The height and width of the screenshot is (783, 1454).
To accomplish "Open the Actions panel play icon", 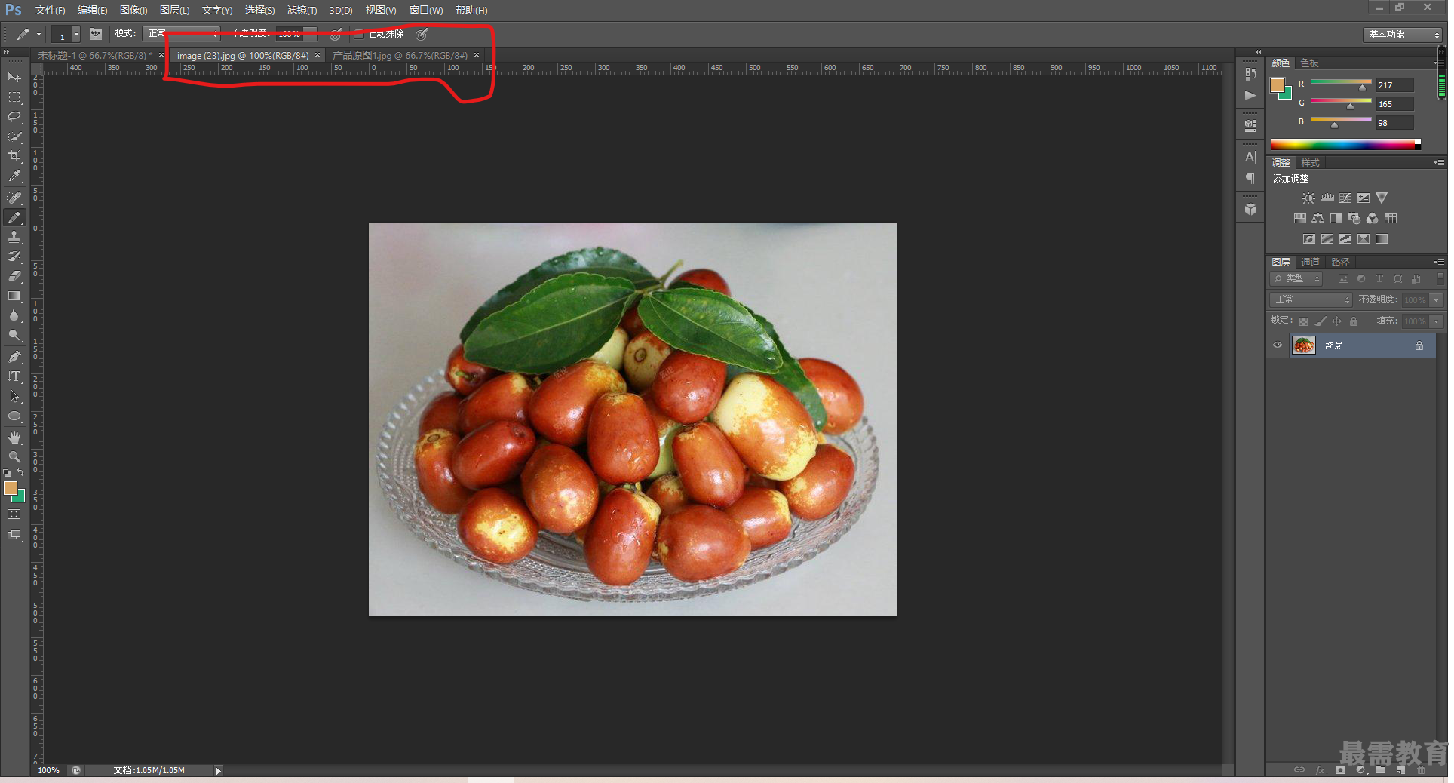I will (1250, 95).
